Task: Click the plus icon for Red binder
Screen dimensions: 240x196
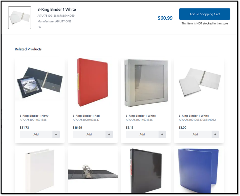Action: tap(109, 134)
